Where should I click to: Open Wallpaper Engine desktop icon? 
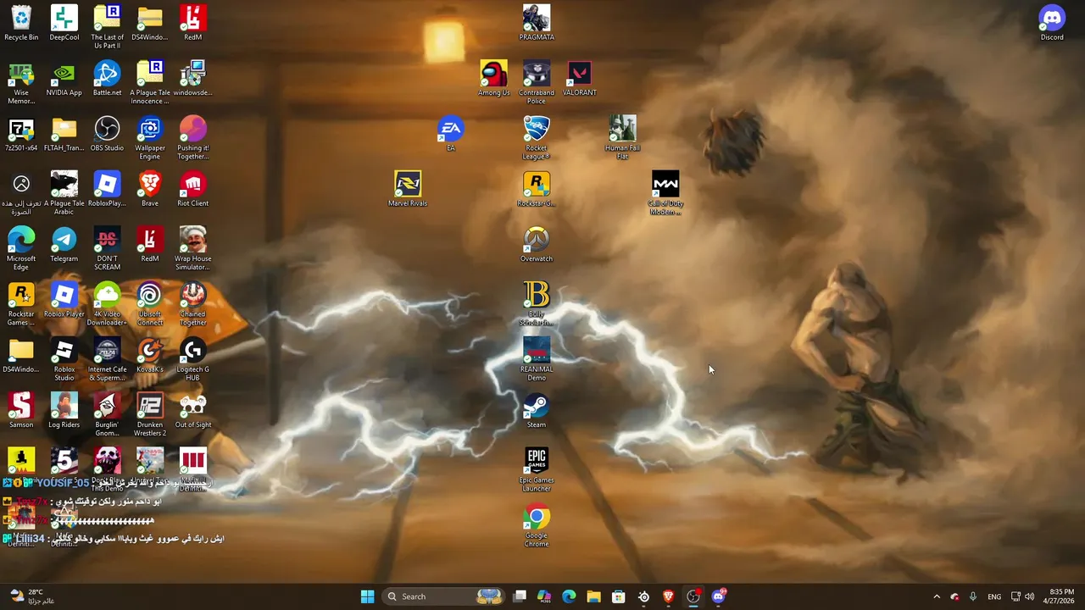150,138
